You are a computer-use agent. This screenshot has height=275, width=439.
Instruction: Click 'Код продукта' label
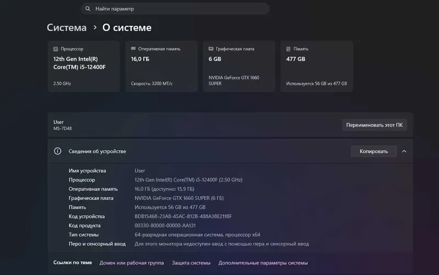pos(85,226)
